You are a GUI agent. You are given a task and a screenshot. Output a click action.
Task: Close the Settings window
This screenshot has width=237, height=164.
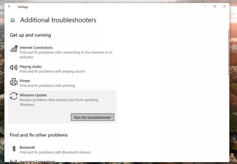pos(224,6)
